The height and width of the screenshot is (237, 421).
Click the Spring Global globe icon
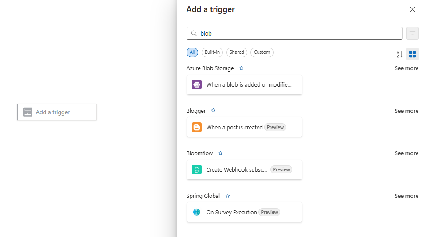click(x=197, y=212)
